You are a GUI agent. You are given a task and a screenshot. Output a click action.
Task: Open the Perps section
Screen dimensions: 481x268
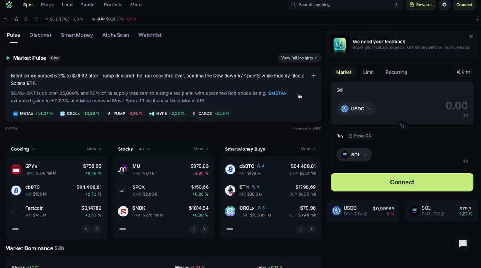[x=47, y=4]
